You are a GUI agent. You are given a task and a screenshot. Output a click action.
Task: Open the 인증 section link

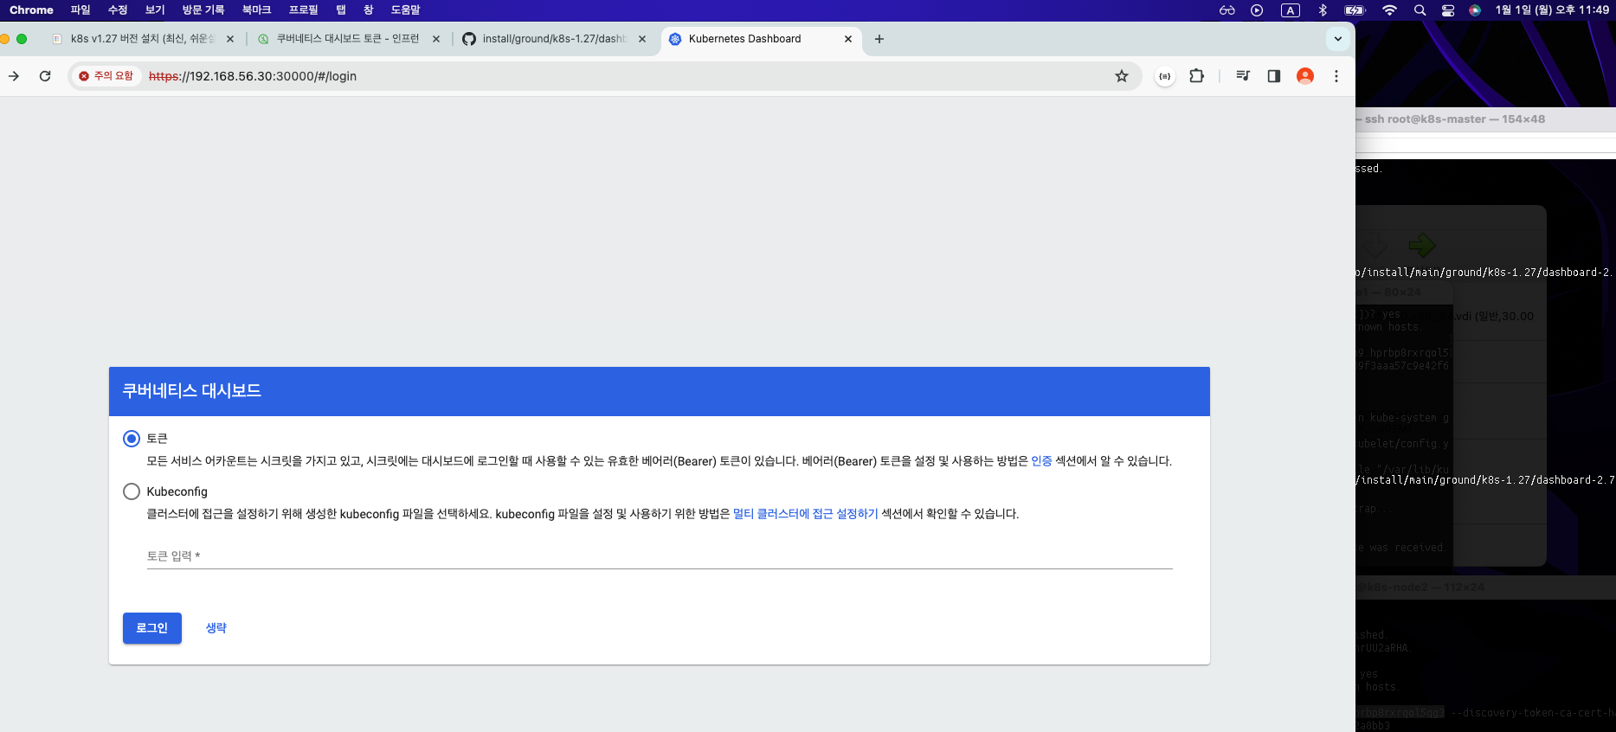click(1041, 461)
